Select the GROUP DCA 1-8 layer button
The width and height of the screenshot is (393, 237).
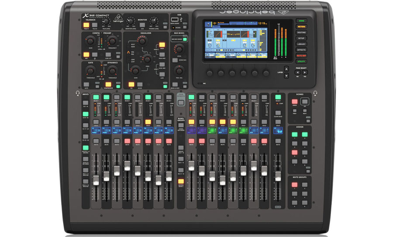tap(181, 148)
